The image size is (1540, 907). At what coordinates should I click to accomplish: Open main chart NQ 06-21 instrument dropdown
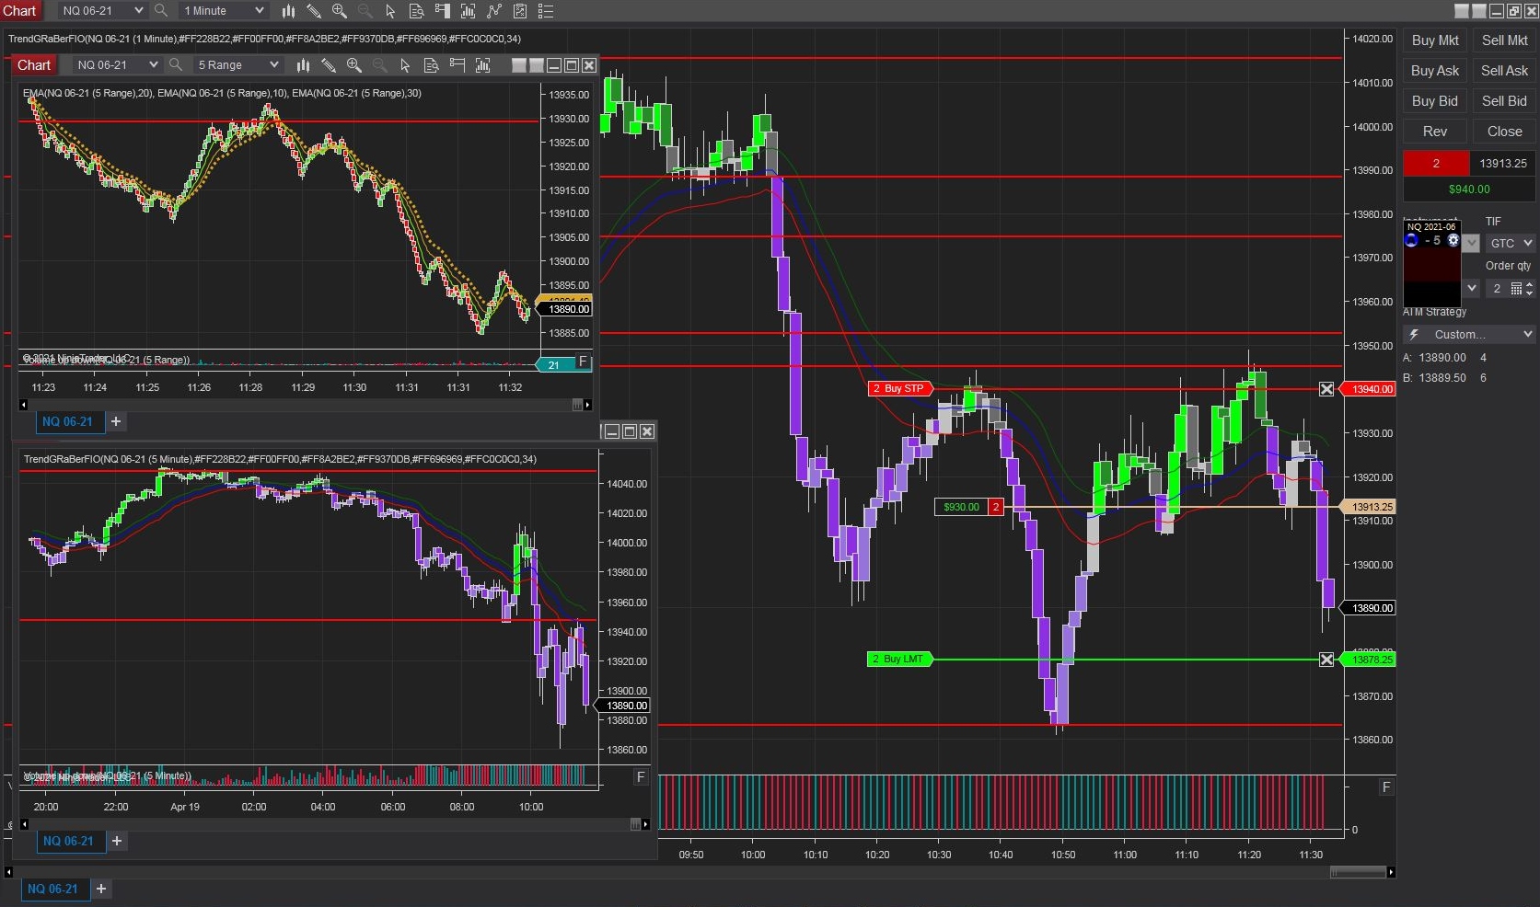click(101, 10)
